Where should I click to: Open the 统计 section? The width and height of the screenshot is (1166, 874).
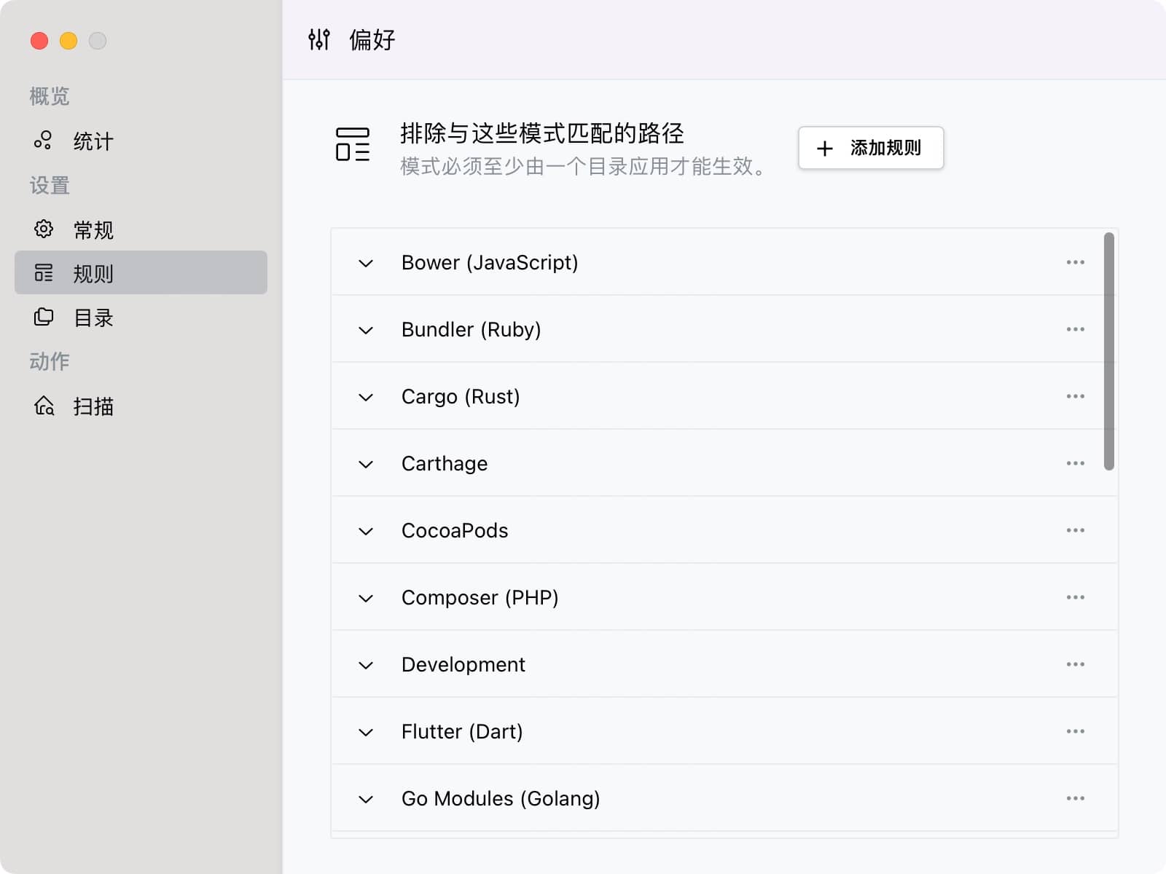pos(141,141)
